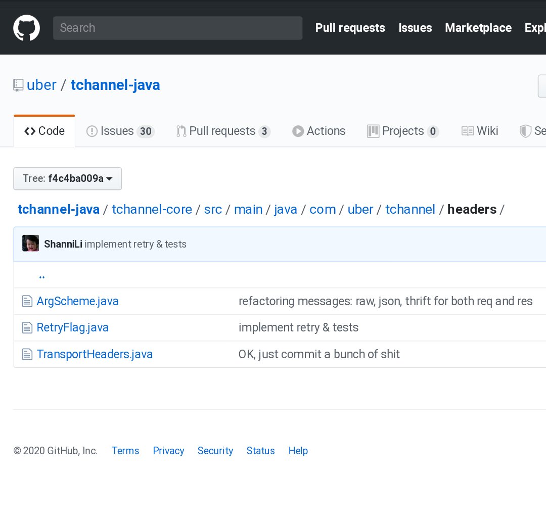Click the file icon next to ArgScheme.java
The width and height of the screenshot is (546, 529).
[27, 301]
